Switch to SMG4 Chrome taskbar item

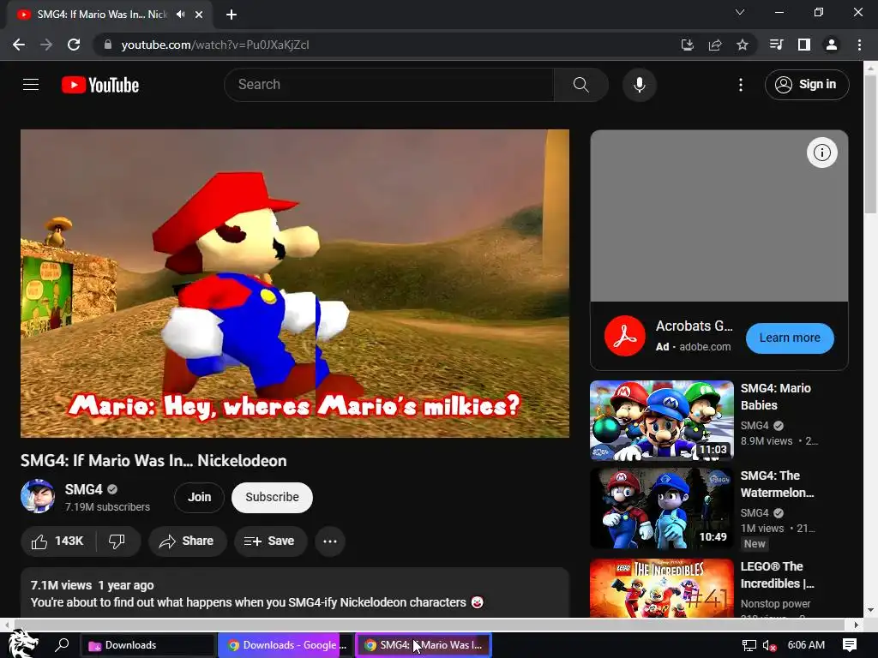424,645
